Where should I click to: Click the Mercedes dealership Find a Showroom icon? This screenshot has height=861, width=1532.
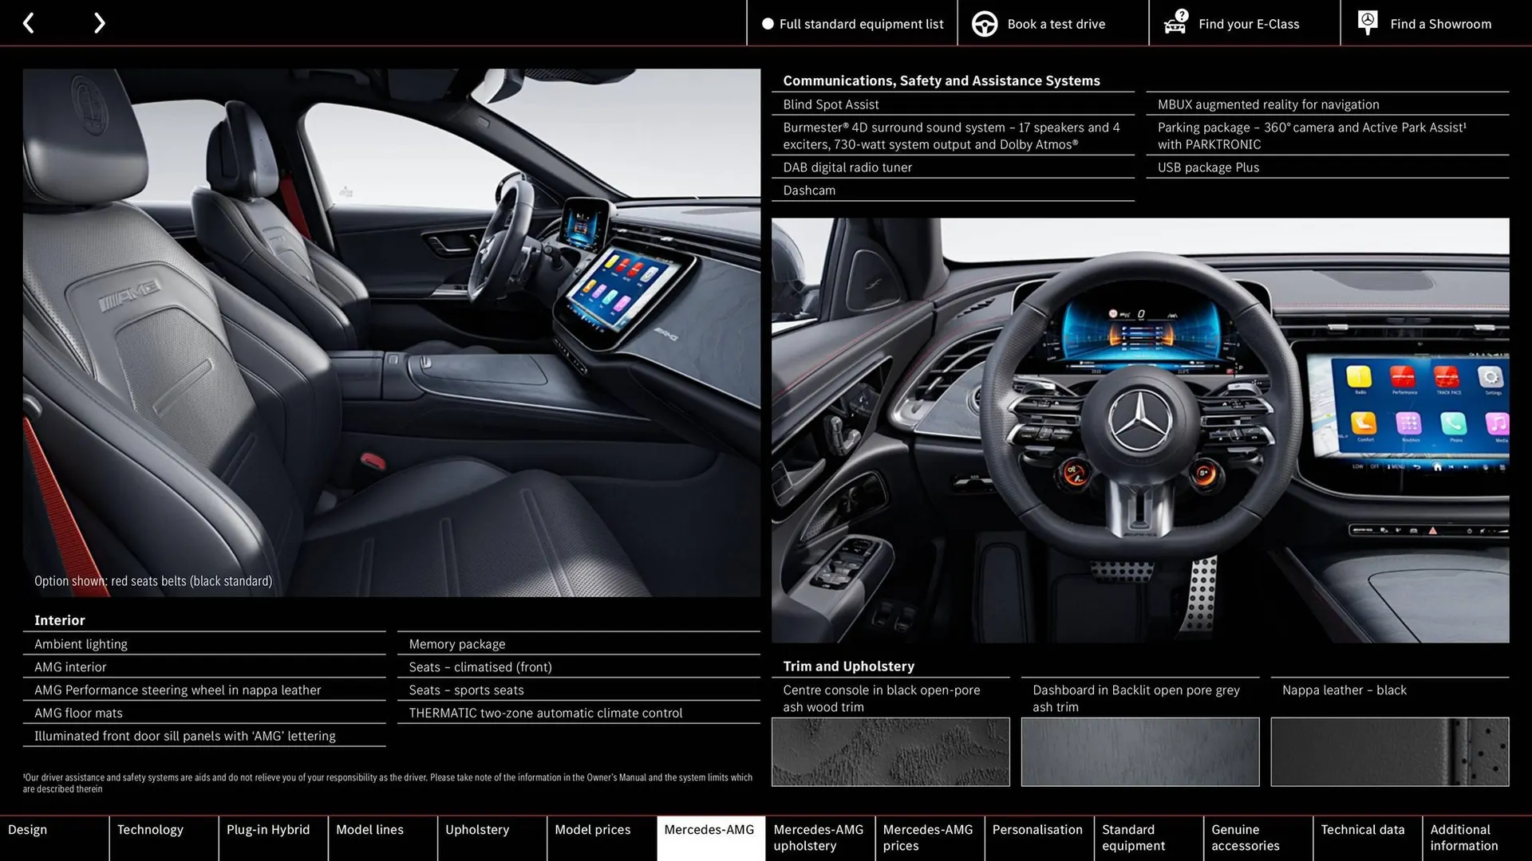coord(1367,22)
